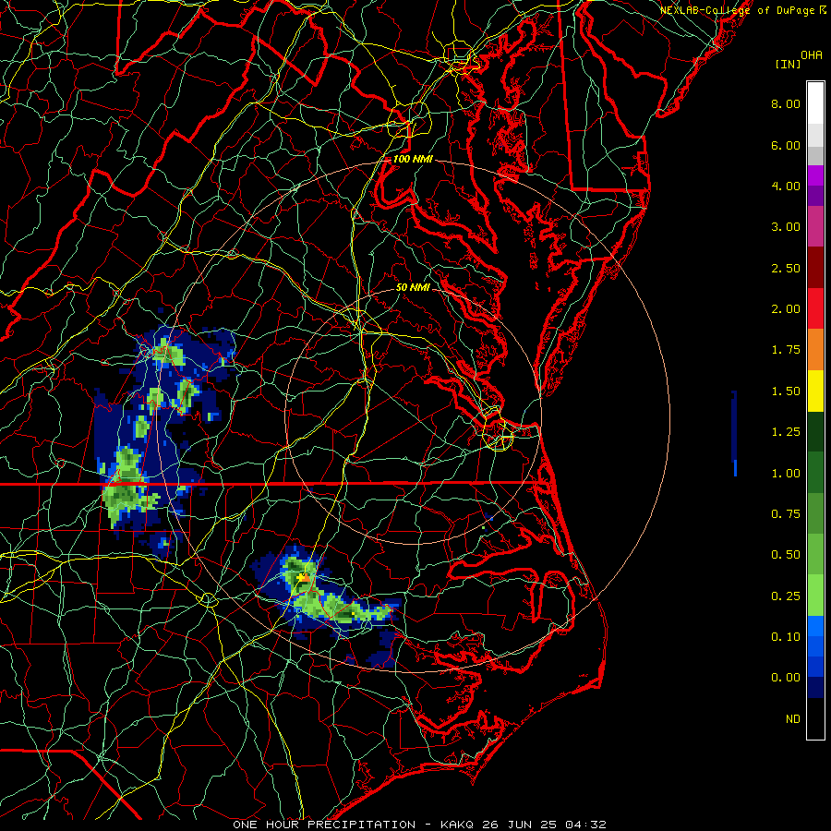Click the "OHA" product code label
Viewport: 831px width, 831px height.
pyautogui.click(x=812, y=55)
